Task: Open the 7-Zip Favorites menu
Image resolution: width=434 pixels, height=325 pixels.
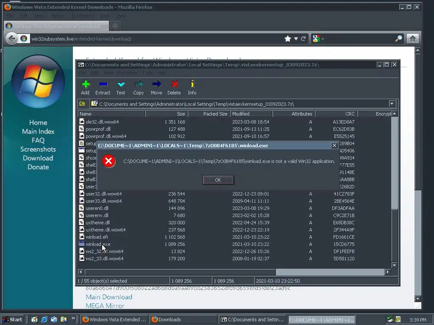Action: pyautogui.click(x=127, y=73)
